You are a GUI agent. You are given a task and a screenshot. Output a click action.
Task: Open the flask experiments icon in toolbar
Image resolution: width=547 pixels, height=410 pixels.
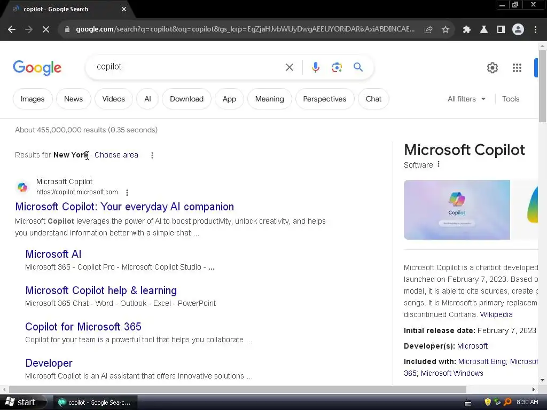pyautogui.click(x=484, y=30)
